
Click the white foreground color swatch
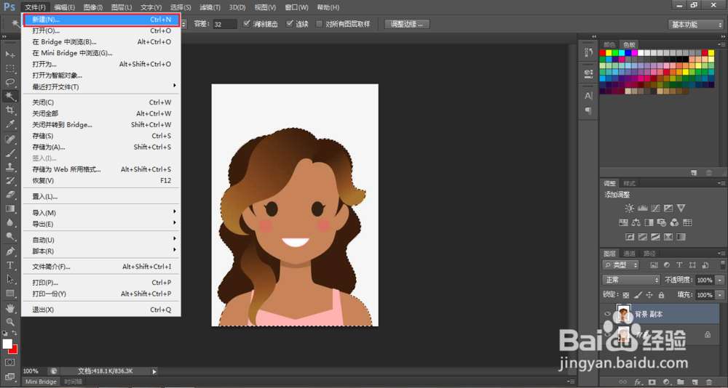7,344
